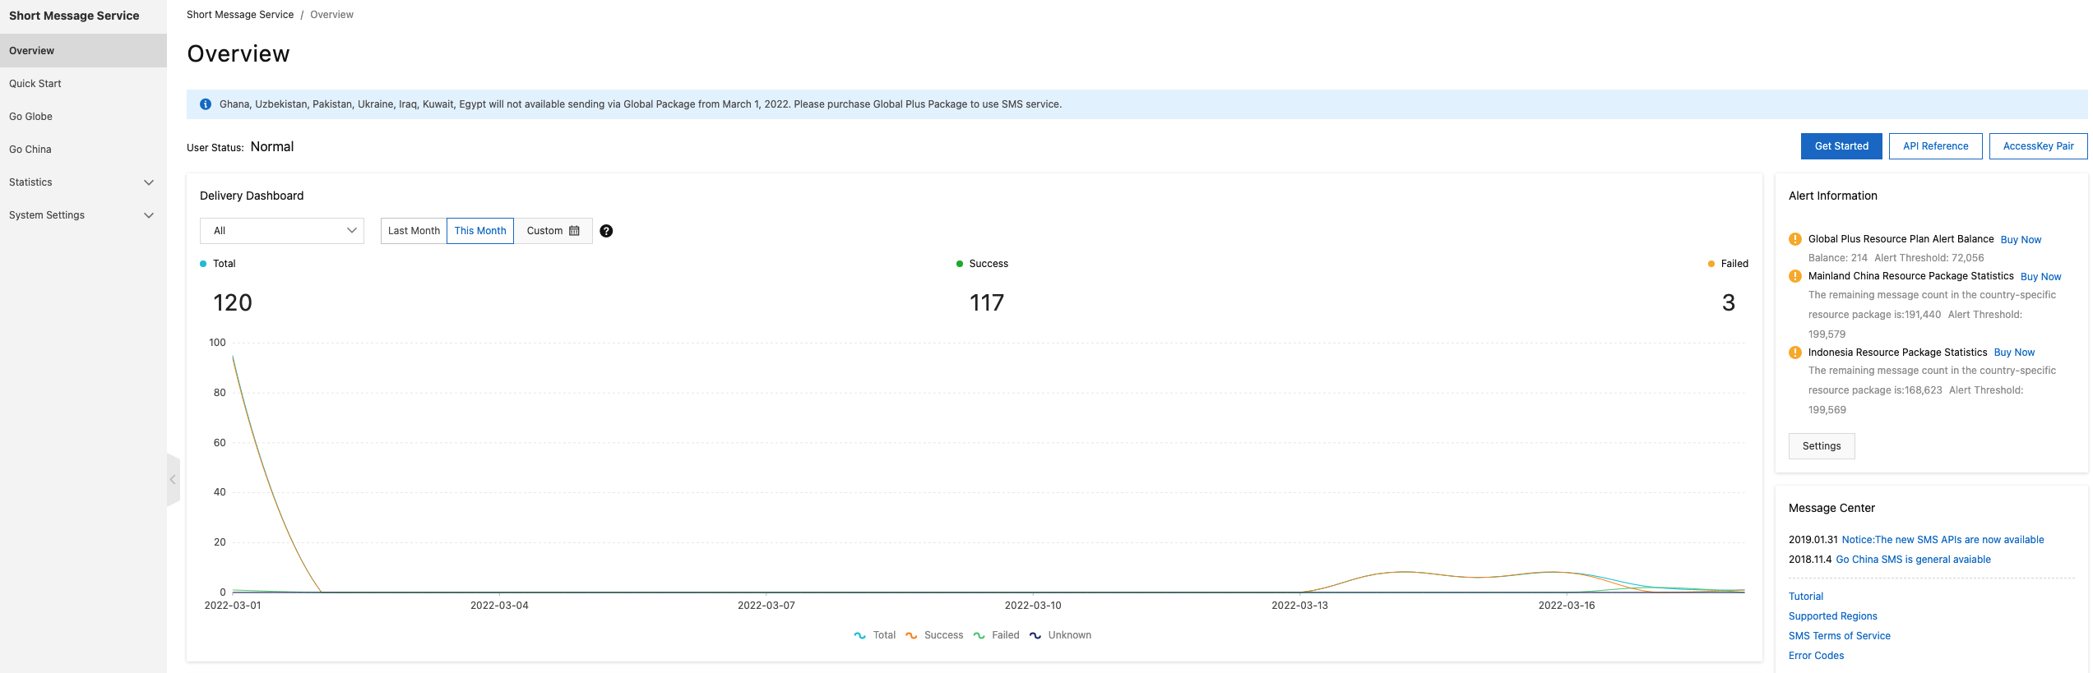Open the Supported Regions link
The image size is (2093, 673).
pos(1832,616)
